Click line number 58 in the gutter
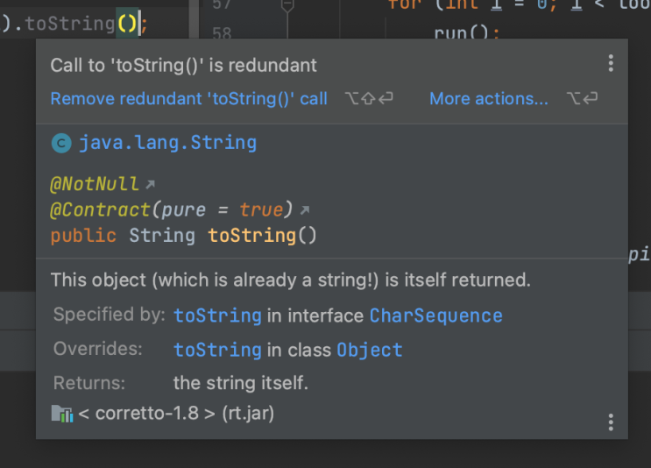This screenshot has height=468, width=651. [222, 32]
